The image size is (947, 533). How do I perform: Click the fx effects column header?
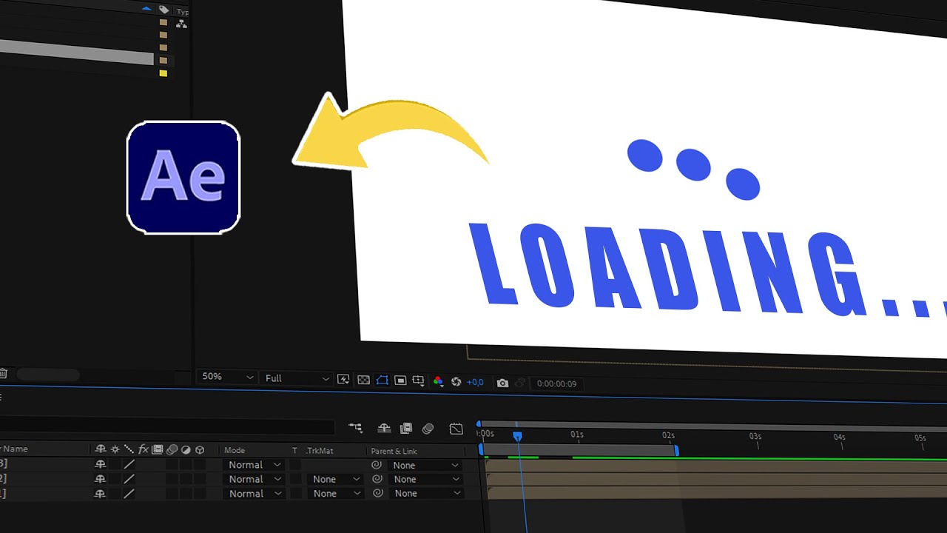pyautogui.click(x=144, y=449)
